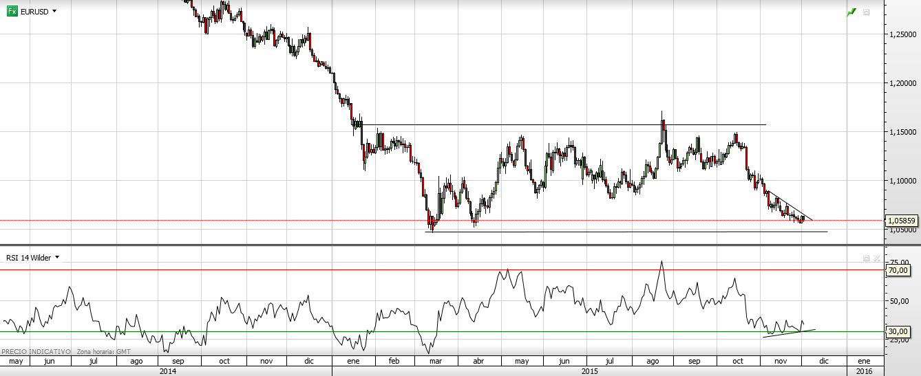Click the 2015 year label on time axis
Viewport: 921px width, 376px height.
[589, 371]
